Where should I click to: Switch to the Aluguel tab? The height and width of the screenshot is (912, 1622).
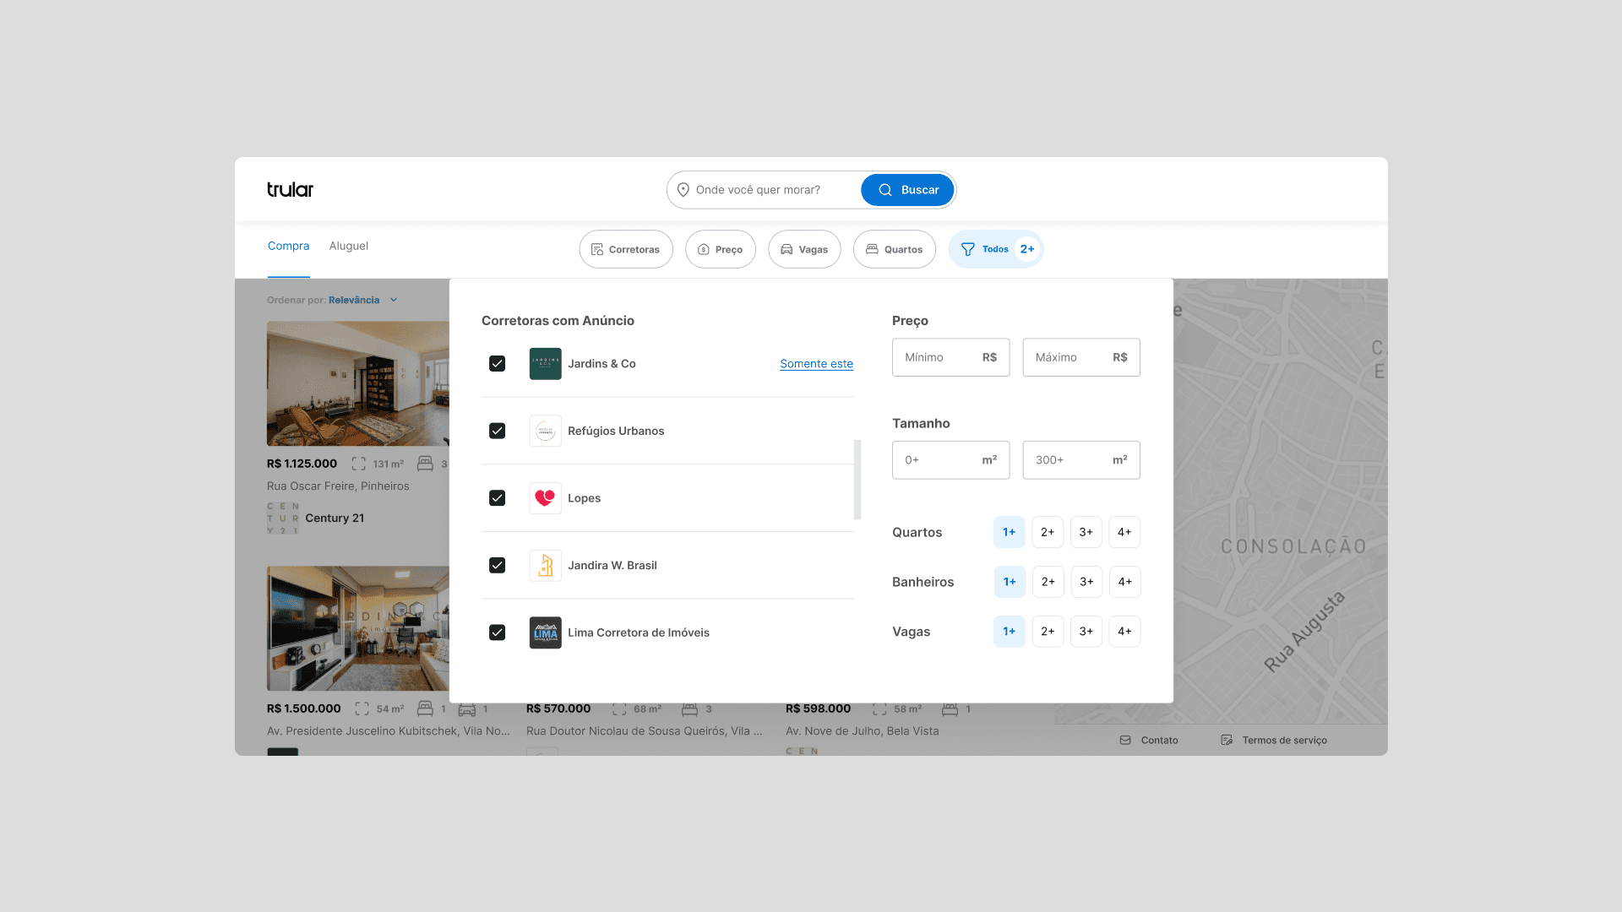[x=348, y=247]
